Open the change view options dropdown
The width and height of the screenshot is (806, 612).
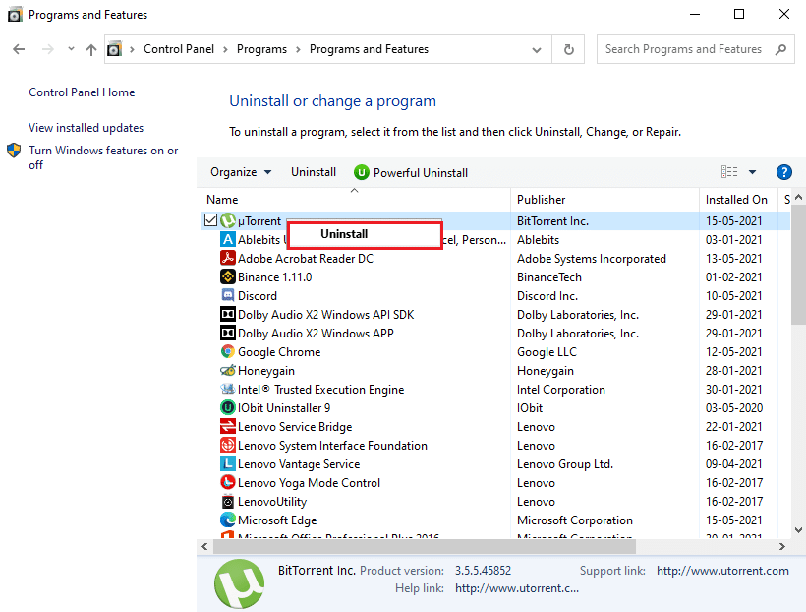pyautogui.click(x=750, y=171)
